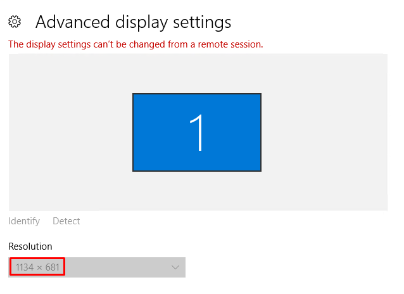Click the Identify link
Screen dimensions: 404x294
[x=24, y=221]
